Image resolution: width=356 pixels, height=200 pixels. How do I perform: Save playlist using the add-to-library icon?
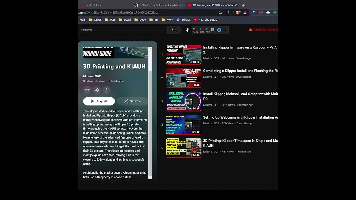pyautogui.click(x=87, y=90)
